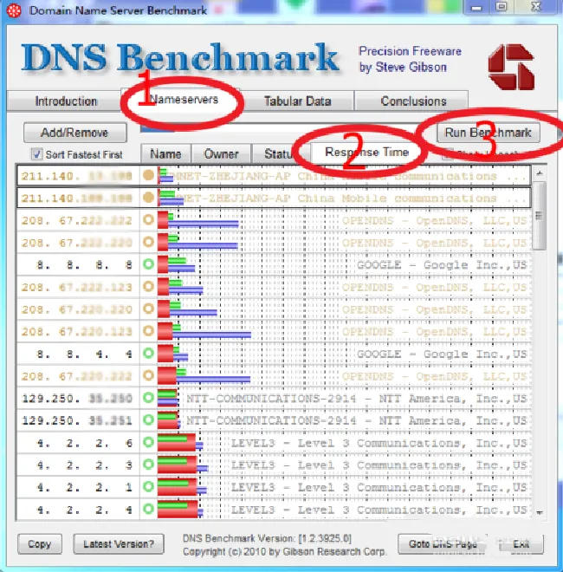Select the Owner sub-tab
563x572 pixels.
(x=222, y=154)
